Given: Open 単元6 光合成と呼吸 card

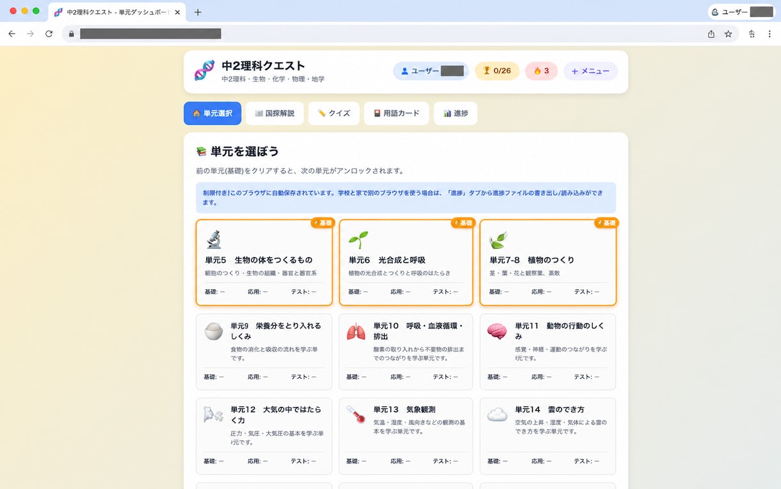Looking at the screenshot, I should pos(406,262).
